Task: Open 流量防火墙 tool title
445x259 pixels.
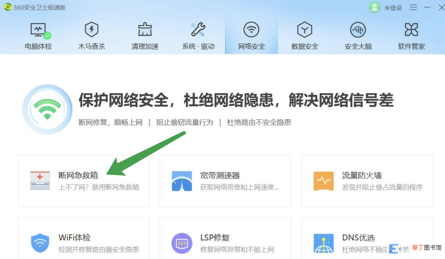Action: 362,175
